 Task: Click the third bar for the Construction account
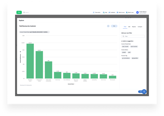pos(49,70)
